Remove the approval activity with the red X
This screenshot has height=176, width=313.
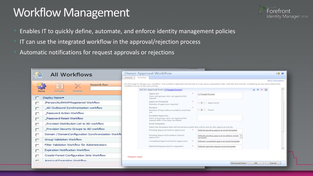tap(262, 90)
